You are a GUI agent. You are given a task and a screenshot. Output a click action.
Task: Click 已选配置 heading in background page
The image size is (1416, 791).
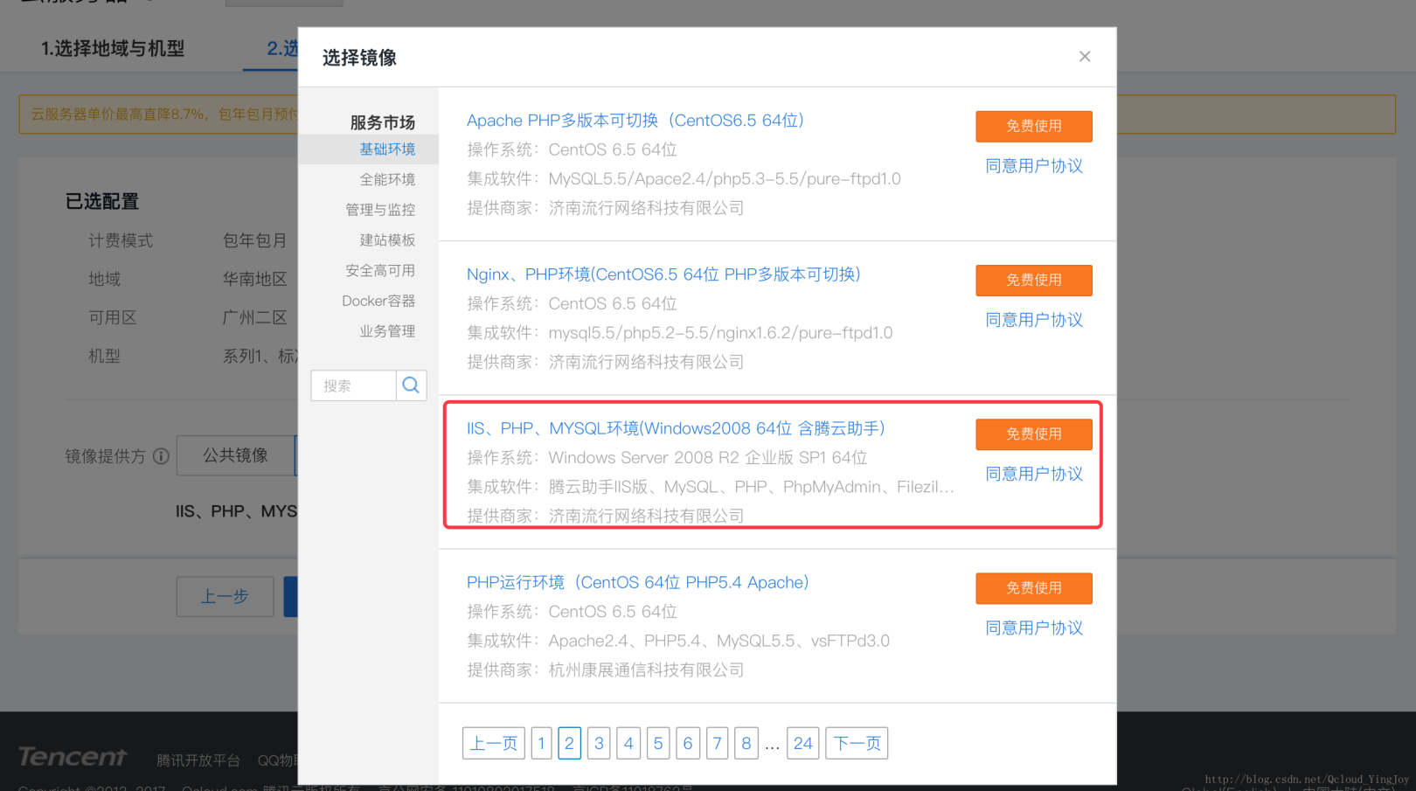102,201
